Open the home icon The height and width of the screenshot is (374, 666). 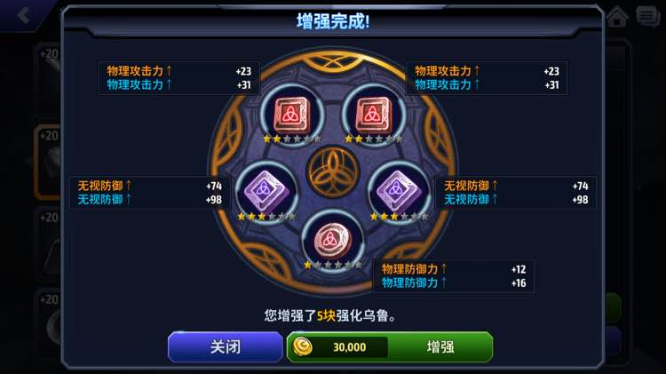(617, 17)
